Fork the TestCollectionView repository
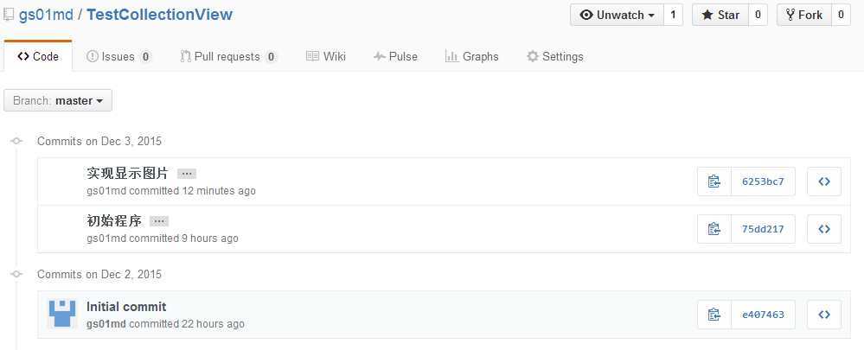Viewport: 864px width, 350px height. (804, 15)
